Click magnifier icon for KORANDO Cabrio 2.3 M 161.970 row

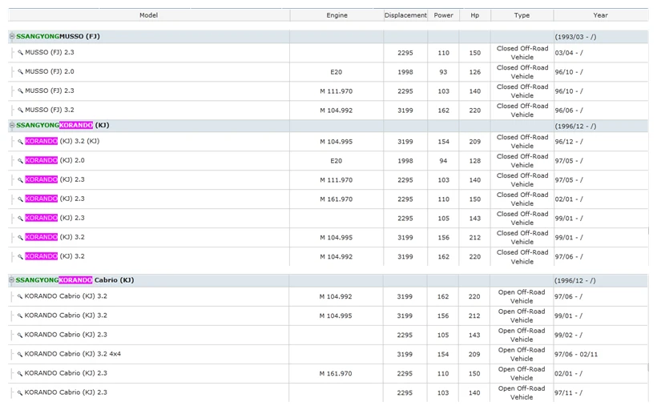20,374
